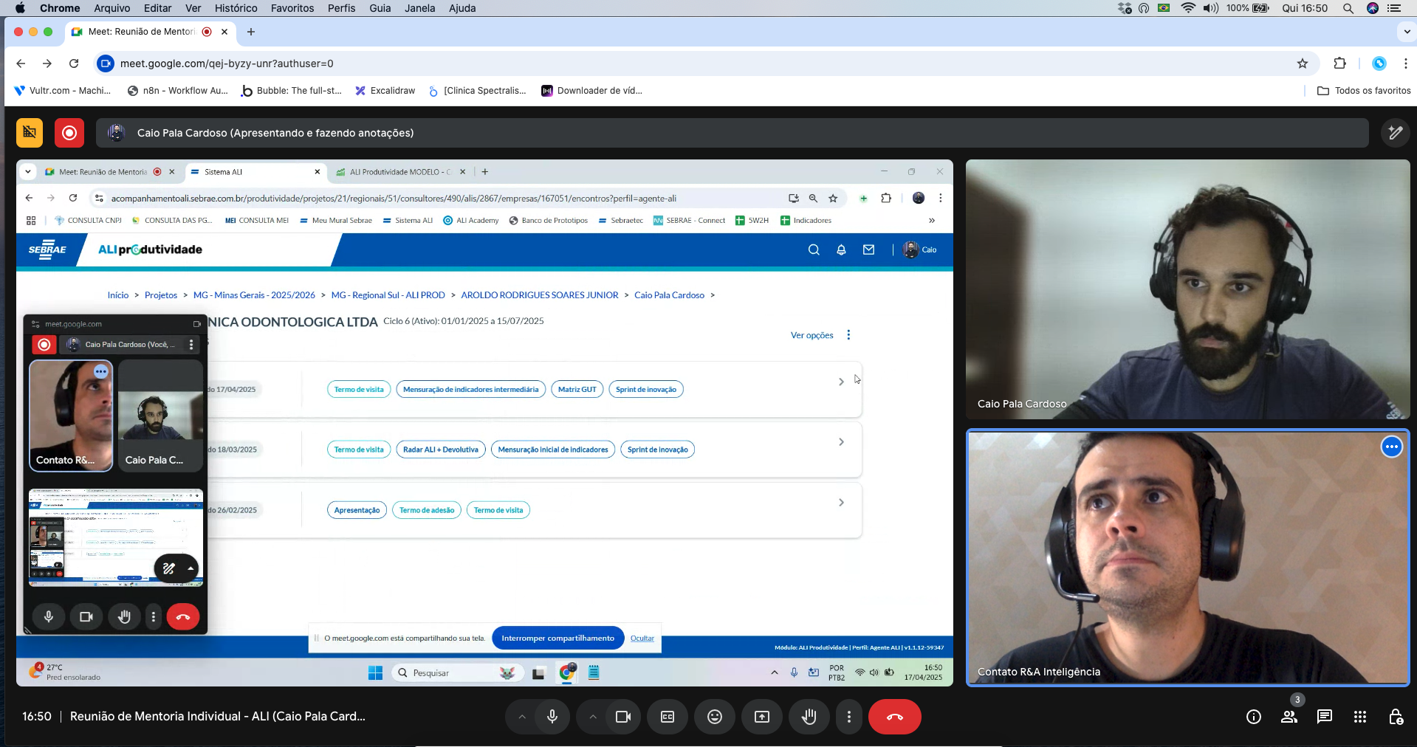This screenshot has width=1417, height=747.
Task: Expand the 17/04/2025 encounter row chevron
Action: (x=841, y=382)
